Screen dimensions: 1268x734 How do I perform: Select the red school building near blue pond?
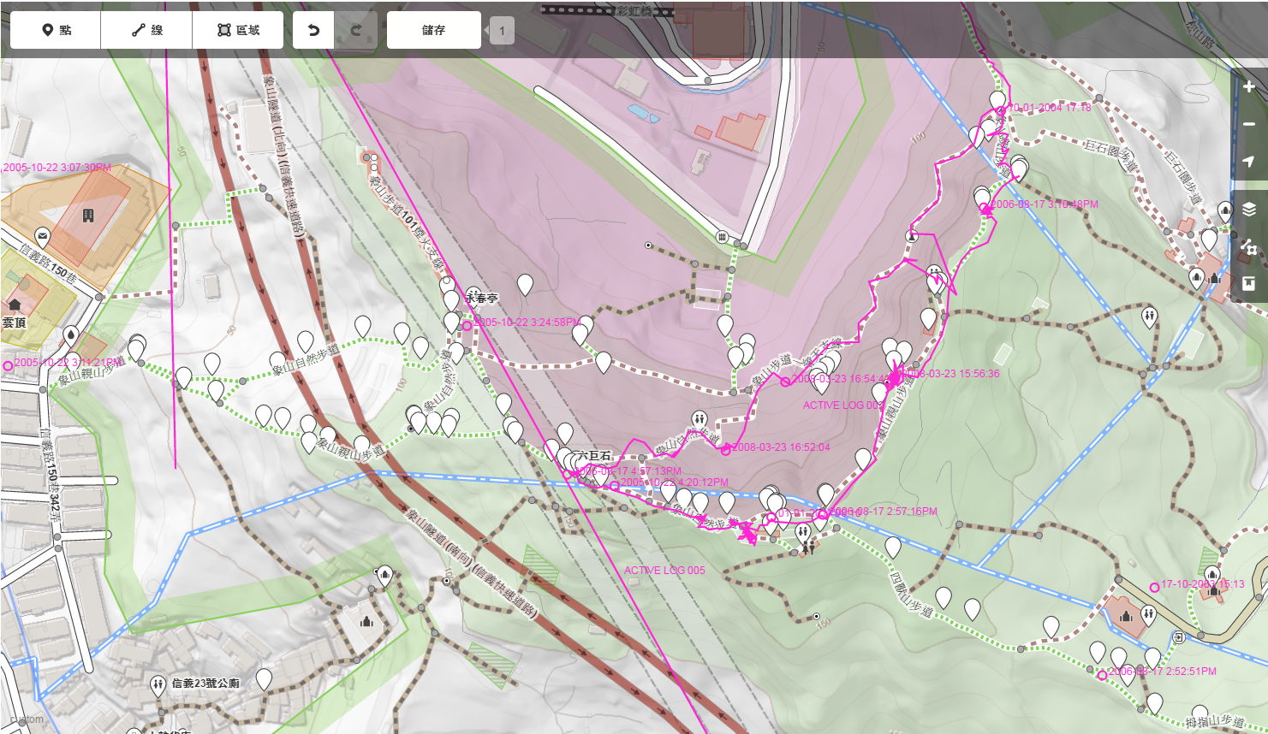click(741, 131)
